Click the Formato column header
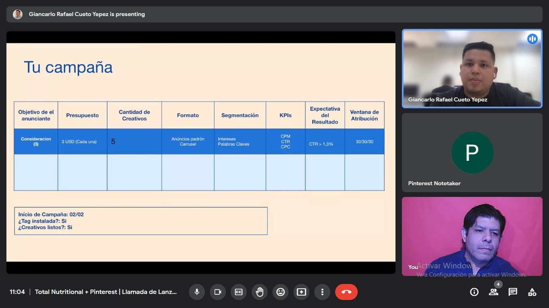 click(x=188, y=115)
